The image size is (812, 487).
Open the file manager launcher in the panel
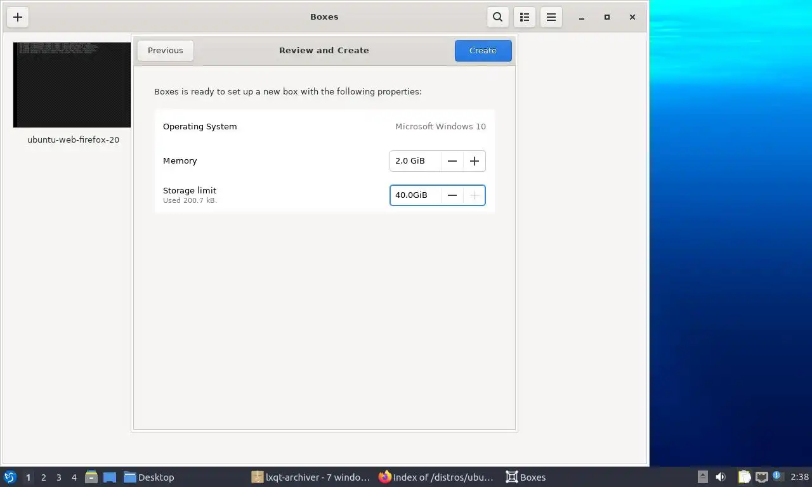tap(91, 477)
